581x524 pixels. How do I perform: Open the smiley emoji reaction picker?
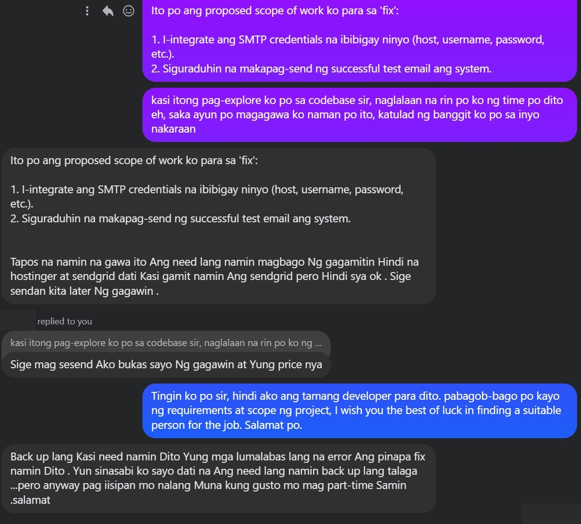coord(129,11)
